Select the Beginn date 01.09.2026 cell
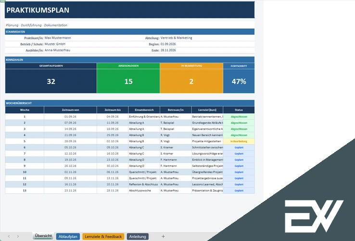This screenshot has width=355, height=241. tap(168, 44)
